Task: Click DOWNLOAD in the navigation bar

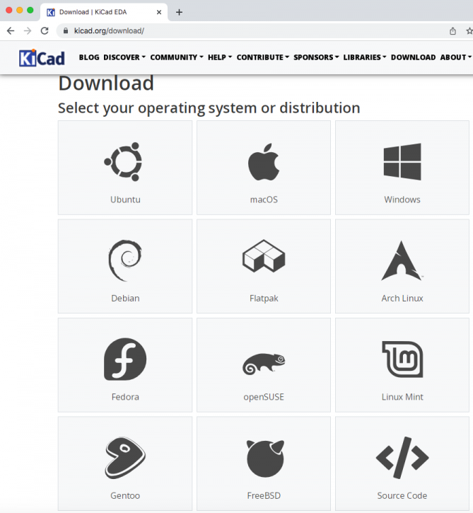Action: coord(413,57)
